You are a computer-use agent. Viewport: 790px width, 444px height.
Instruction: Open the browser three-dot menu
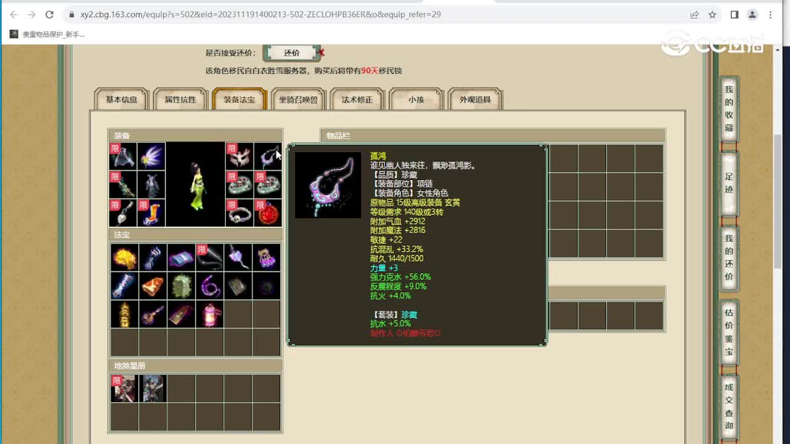tap(770, 14)
